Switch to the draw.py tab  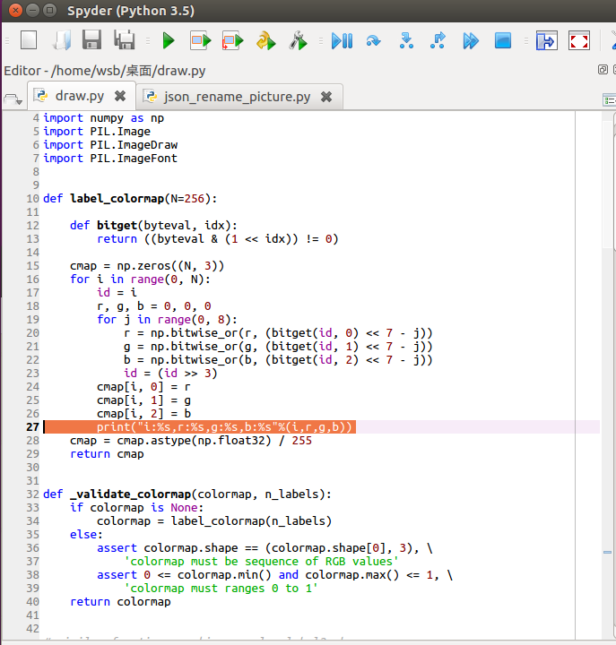[x=80, y=96]
